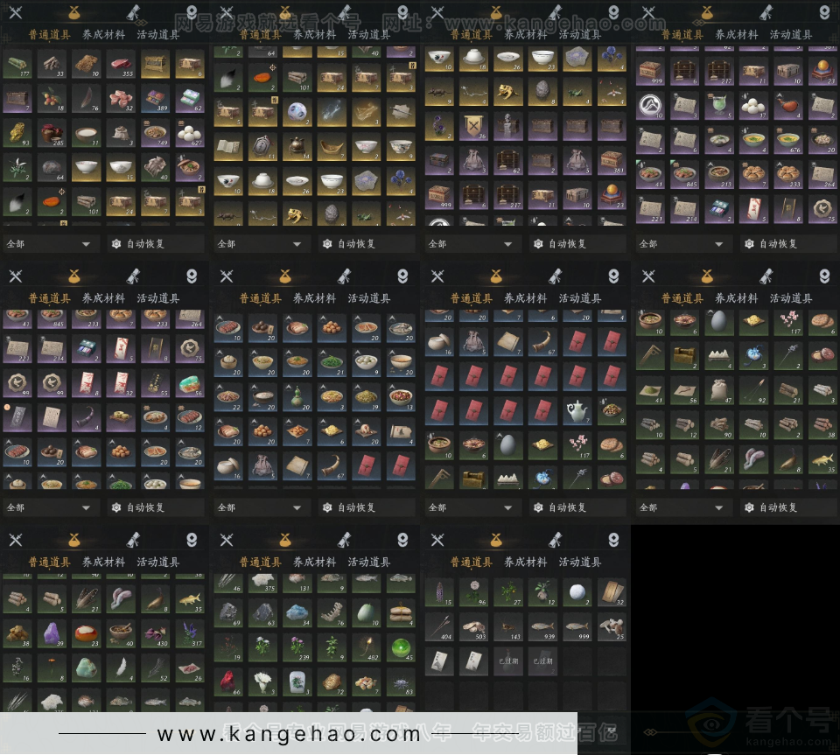
Task: Open 活动道具 tab in top-right panel
Action: click(791, 35)
